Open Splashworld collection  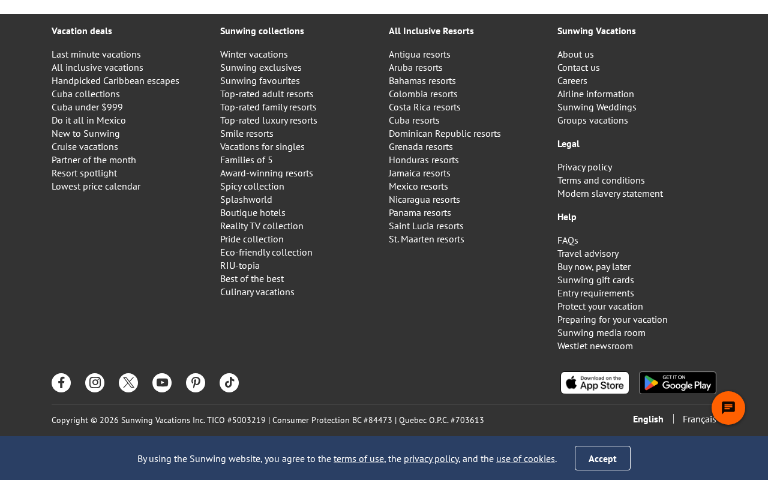[246, 199]
